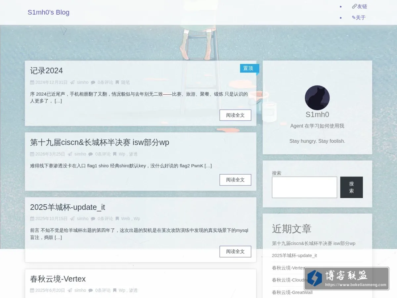397x298 pixels.
Task: Open recent article 2025羊城杯-update_it in sidebar
Action: (294, 255)
